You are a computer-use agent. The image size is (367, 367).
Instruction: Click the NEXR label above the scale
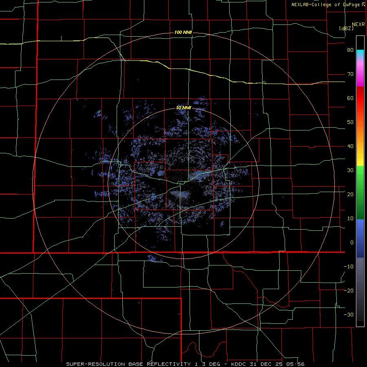pos(358,24)
